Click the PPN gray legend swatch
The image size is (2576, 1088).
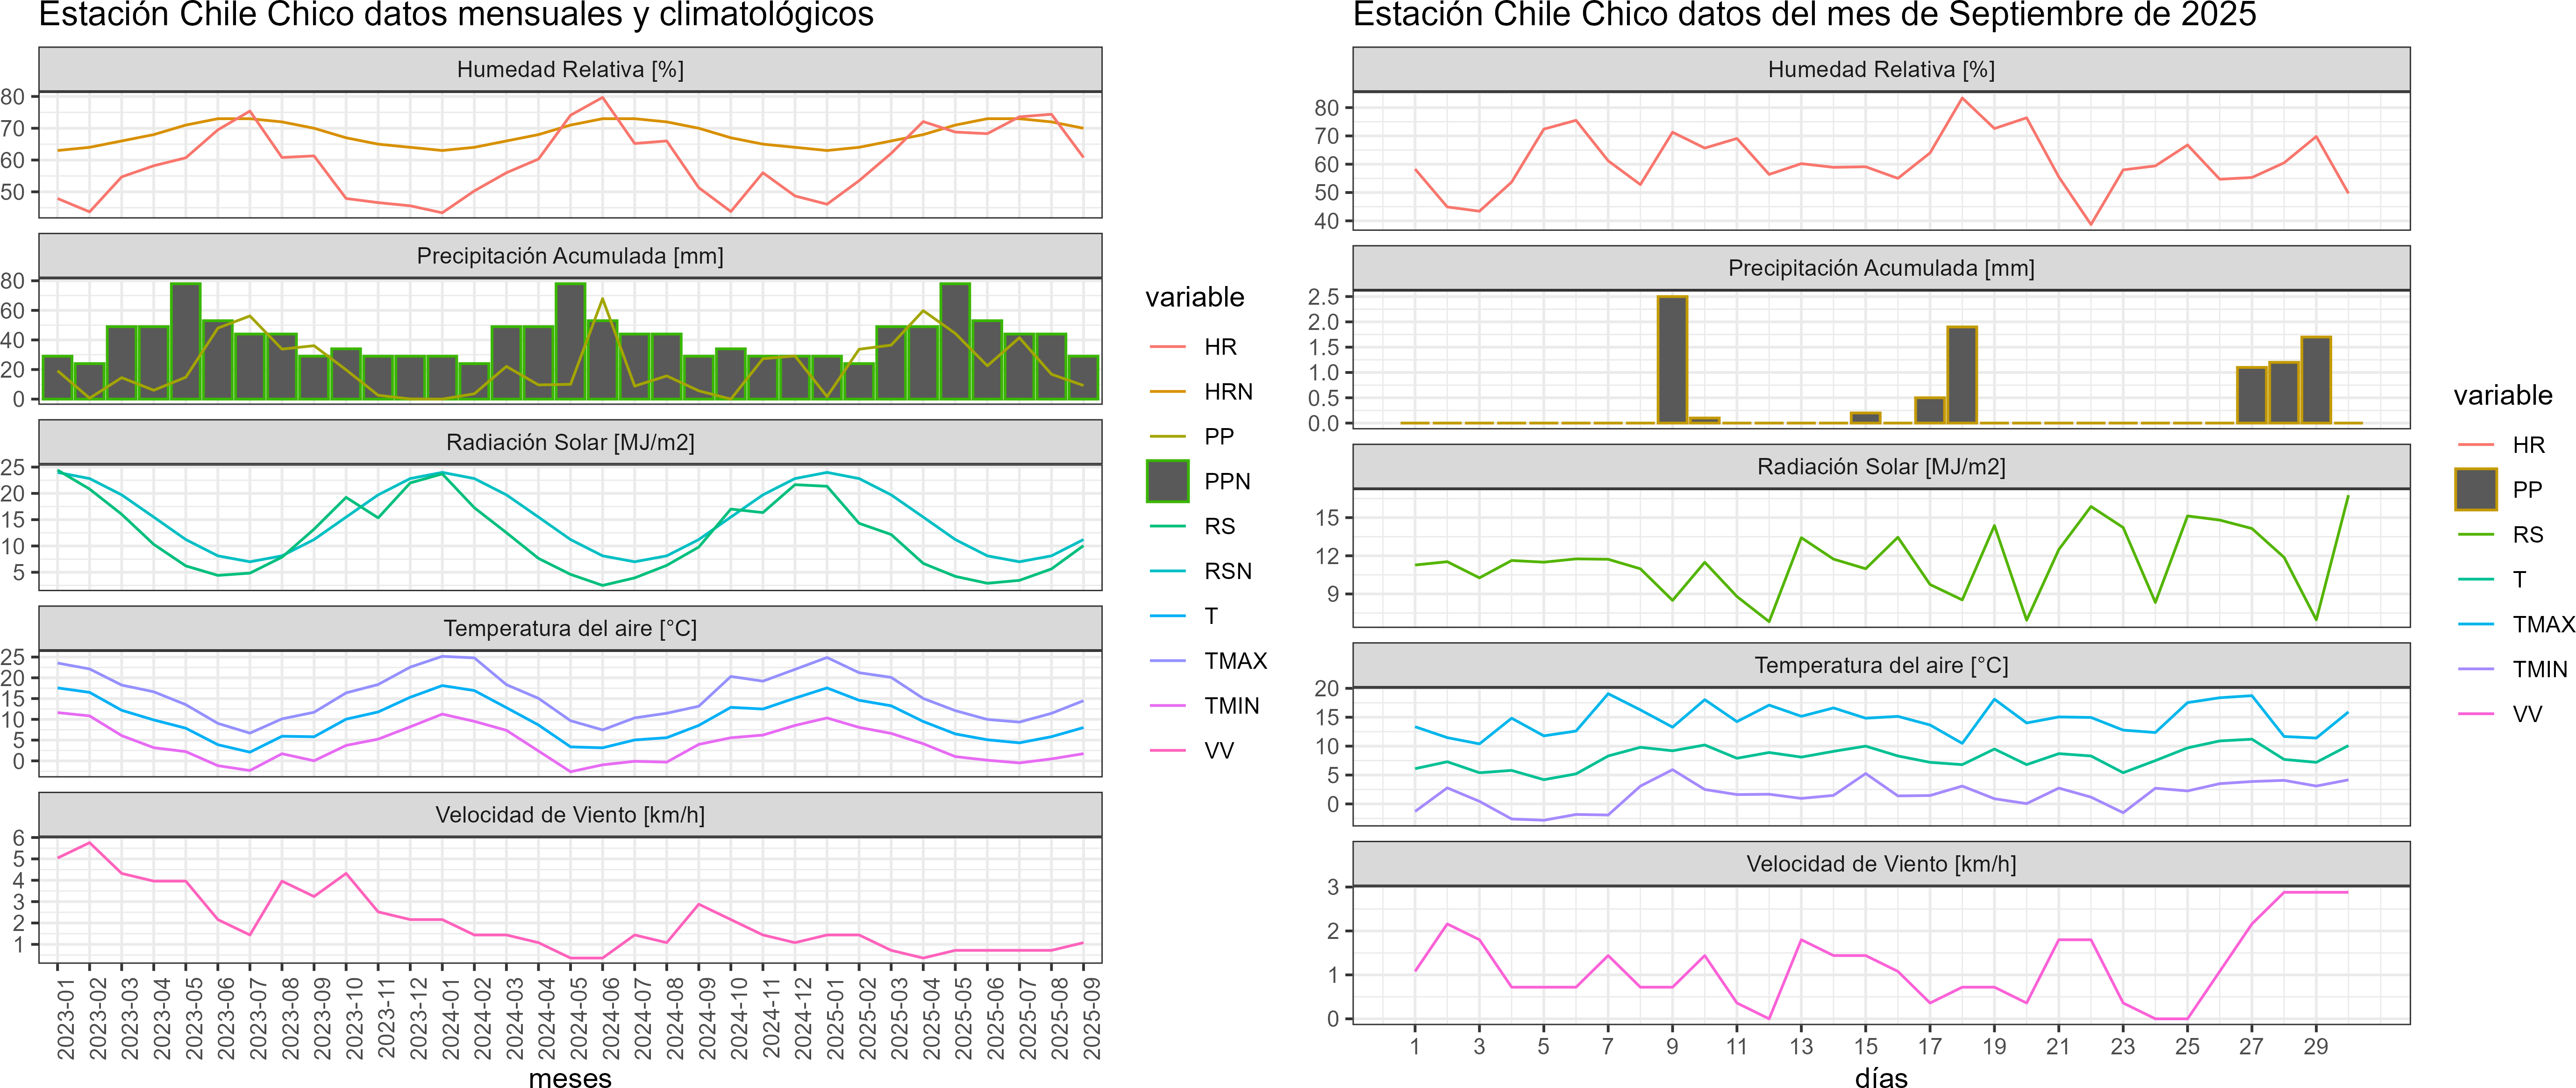[x=1167, y=481]
